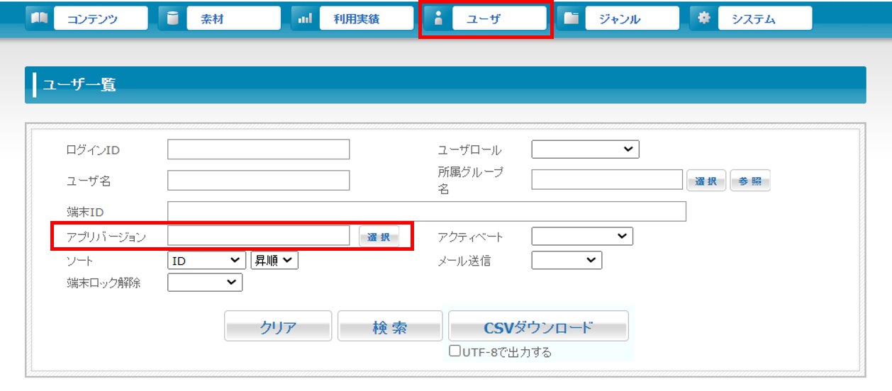Click the gear icon beside システム
The image size is (892, 391).
click(x=703, y=18)
